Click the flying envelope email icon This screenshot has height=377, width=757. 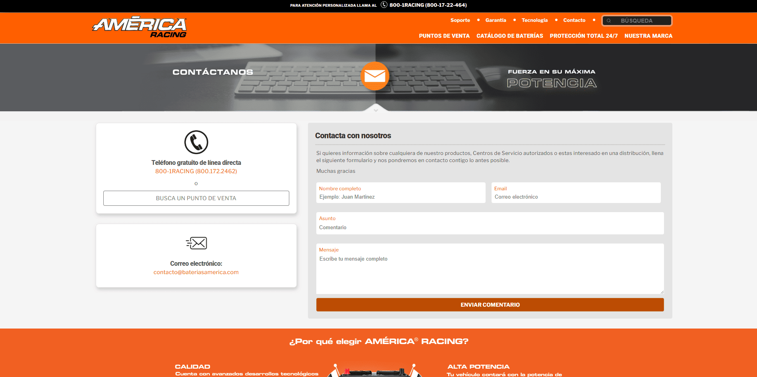pyautogui.click(x=196, y=243)
